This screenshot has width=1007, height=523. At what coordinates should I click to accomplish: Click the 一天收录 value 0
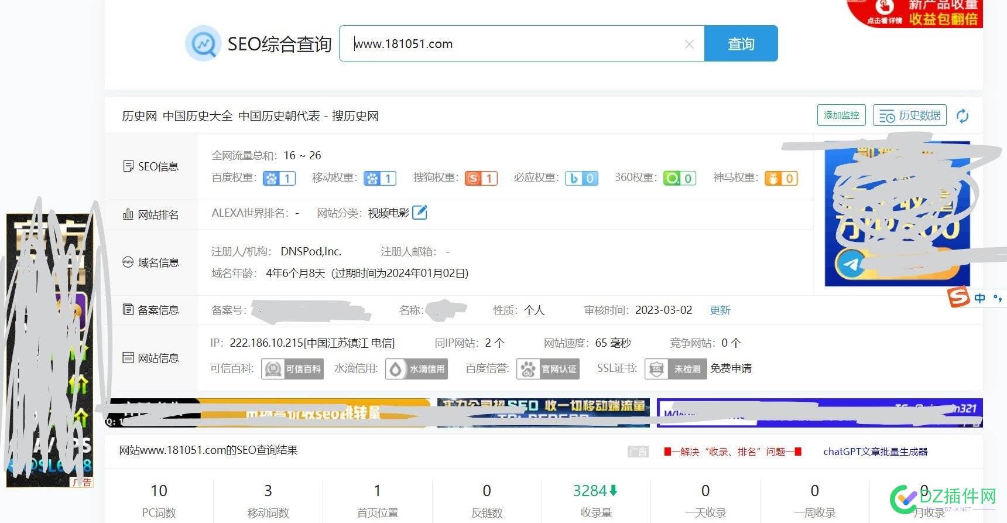(705, 491)
